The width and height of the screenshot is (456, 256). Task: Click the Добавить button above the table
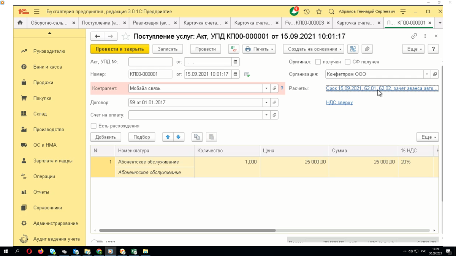[106, 137]
